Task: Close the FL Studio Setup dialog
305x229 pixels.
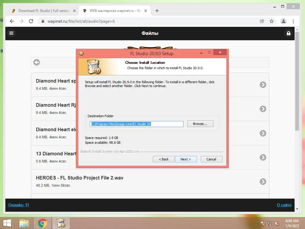Action: [x=220, y=52]
